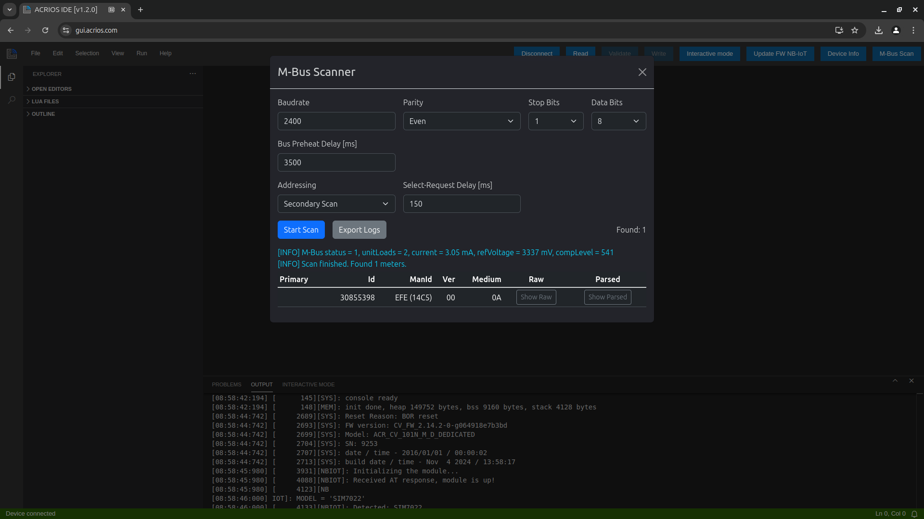
Task: Click the Device Info toolbar icon
Action: [844, 53]
